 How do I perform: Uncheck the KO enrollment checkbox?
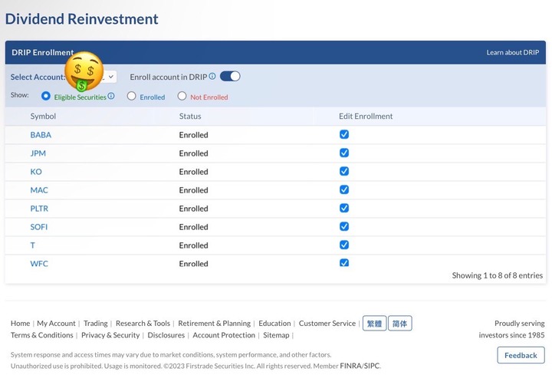[344, 171]
